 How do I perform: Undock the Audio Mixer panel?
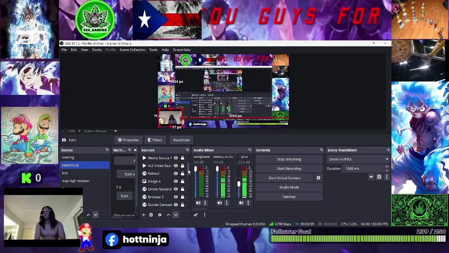click(x=250, y=150)
